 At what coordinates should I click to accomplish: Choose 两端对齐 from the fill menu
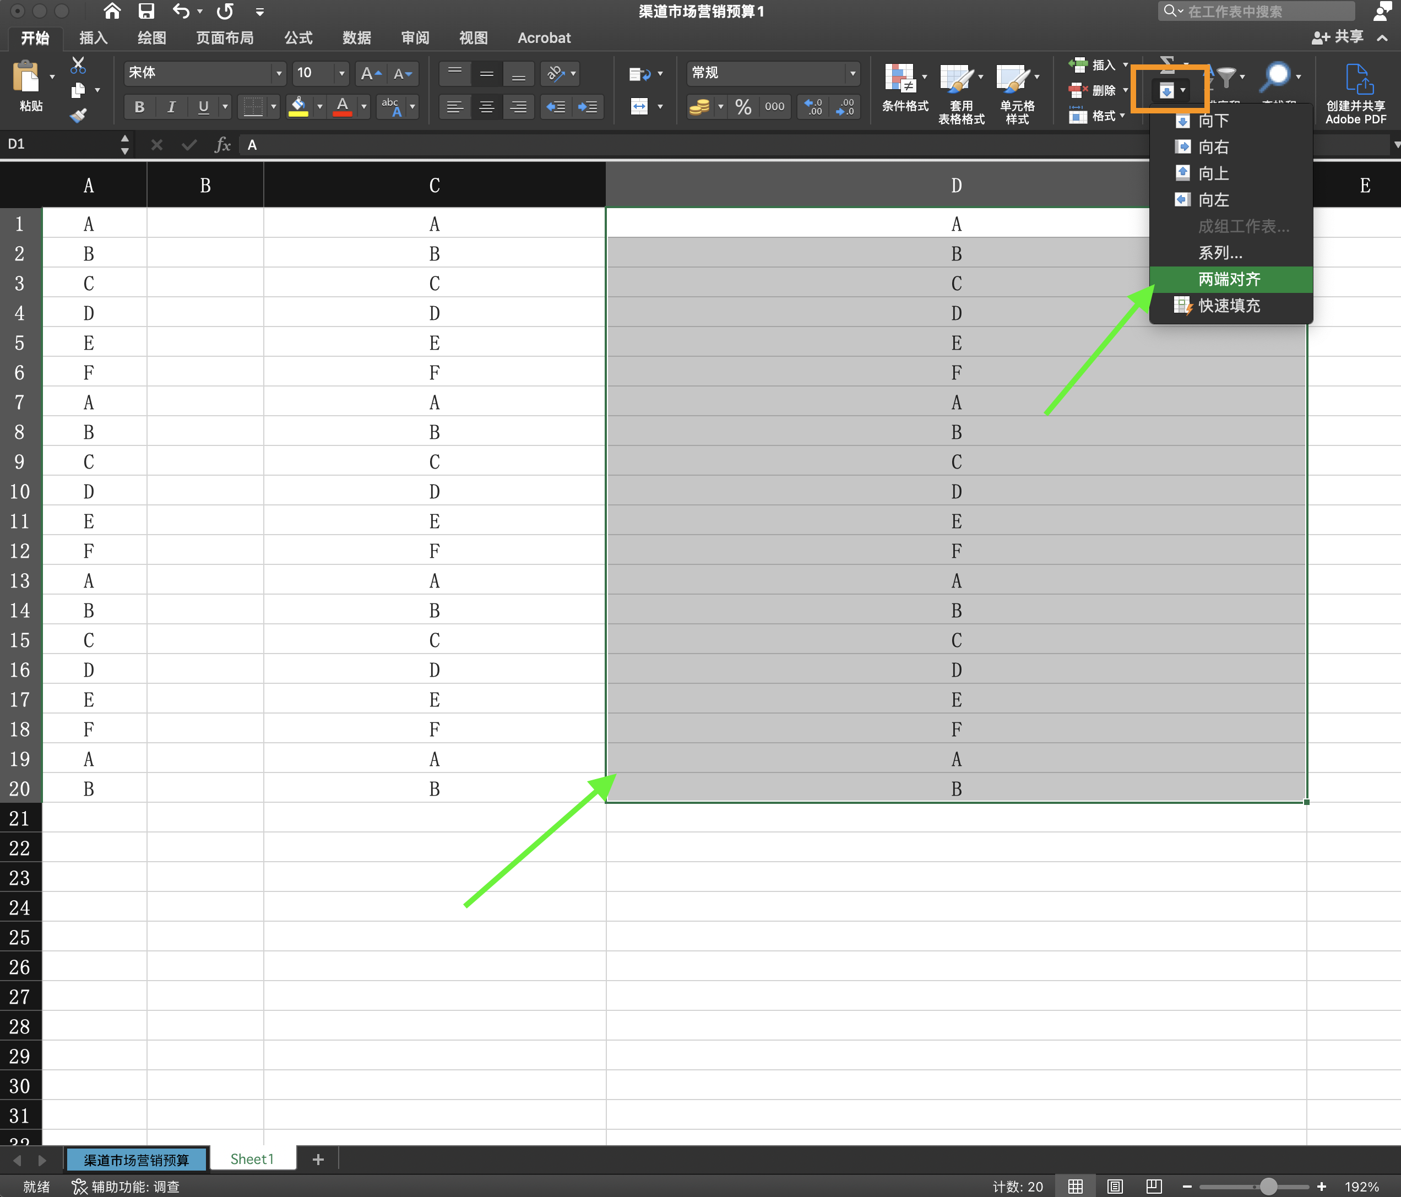click(1229, 279)
